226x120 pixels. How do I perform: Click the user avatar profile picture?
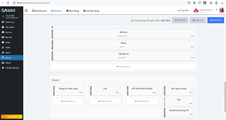coord(222,10)
